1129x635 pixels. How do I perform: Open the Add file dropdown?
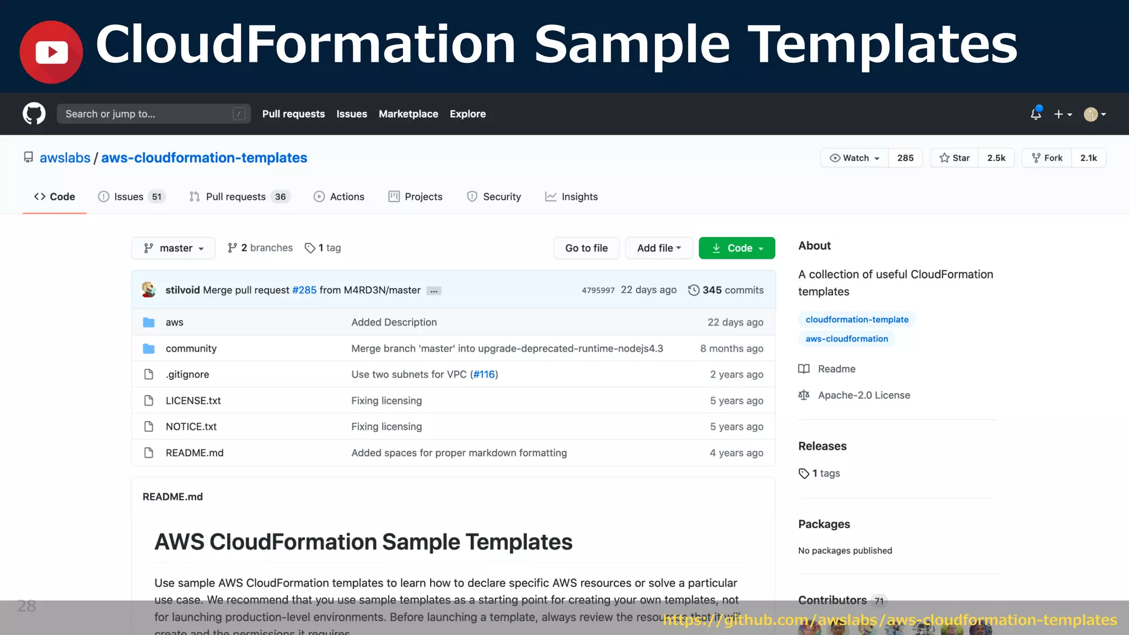[659, 248]
